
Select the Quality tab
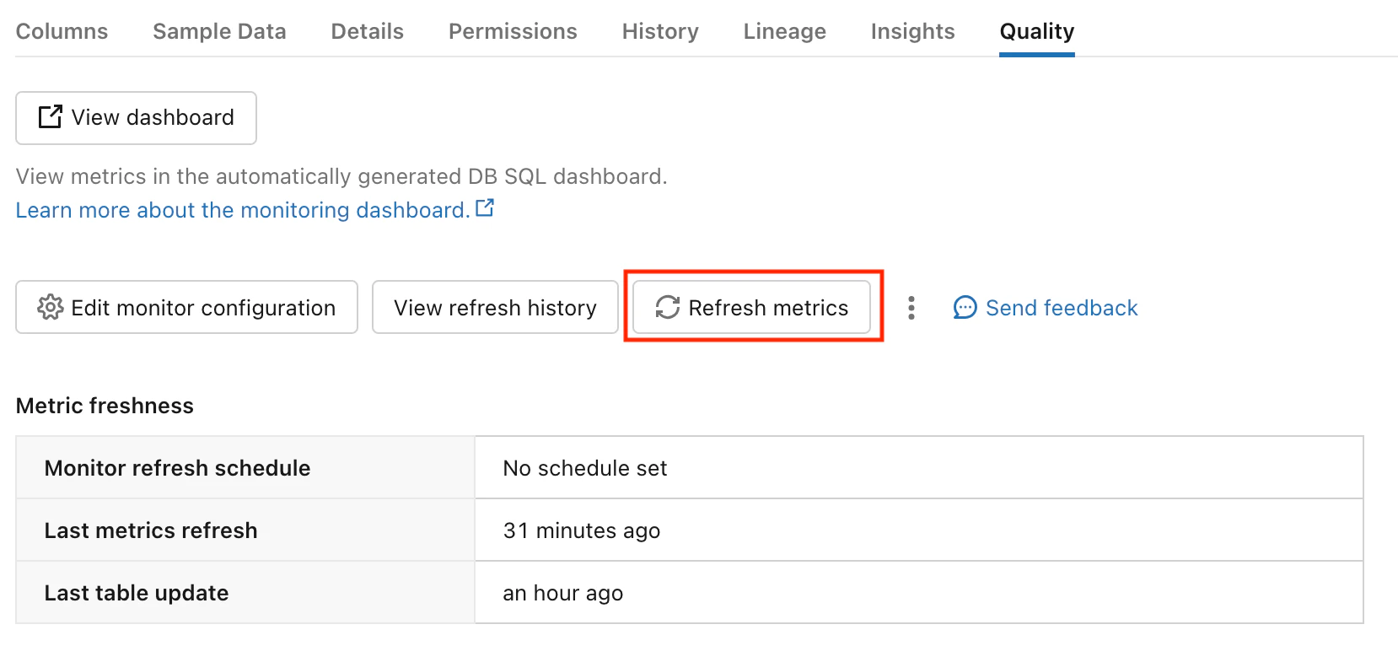1036,31
